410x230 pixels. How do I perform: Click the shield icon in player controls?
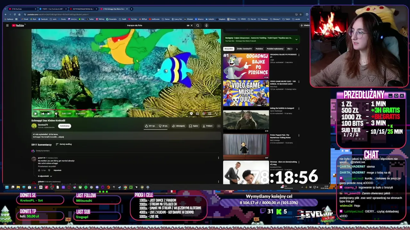click(191, 113)
